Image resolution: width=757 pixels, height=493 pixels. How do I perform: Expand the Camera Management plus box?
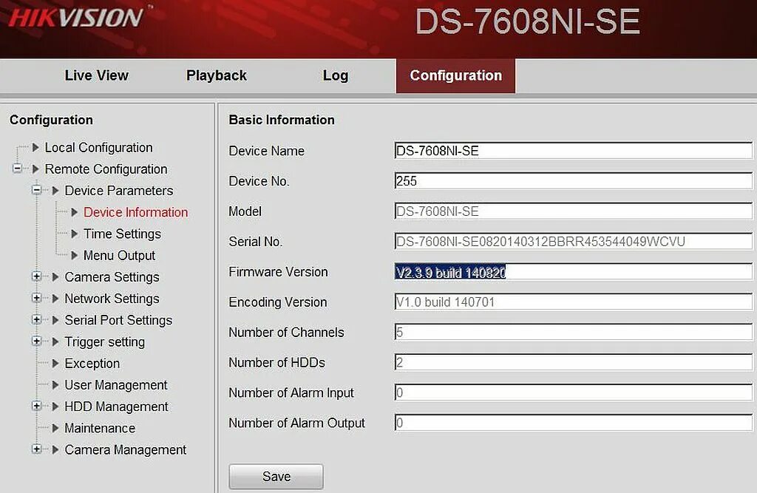point(37,449)
